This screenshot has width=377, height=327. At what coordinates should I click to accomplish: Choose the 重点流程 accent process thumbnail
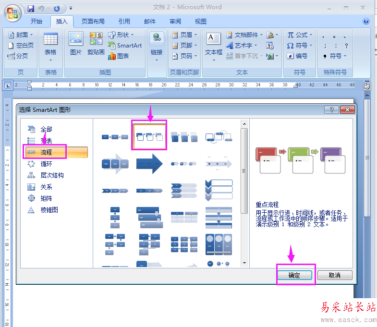pos(149,136)
